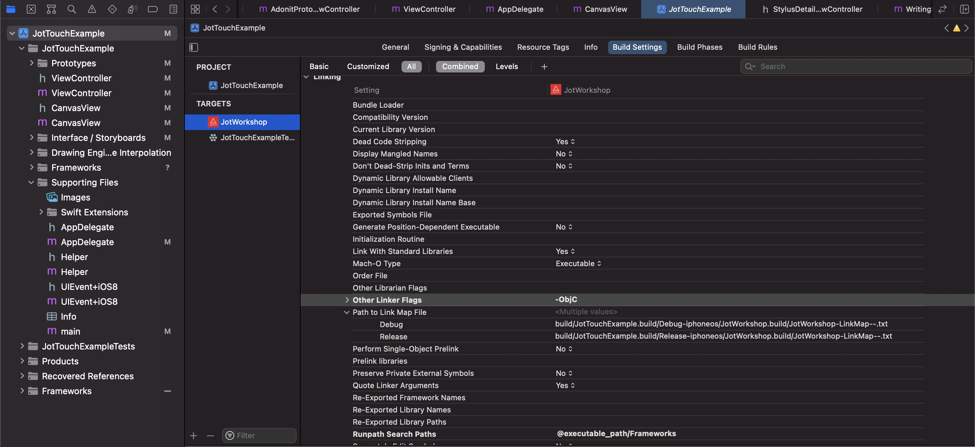Switch to Levels settings view
This screenshot has width=975, height=447.
point(507,67)
